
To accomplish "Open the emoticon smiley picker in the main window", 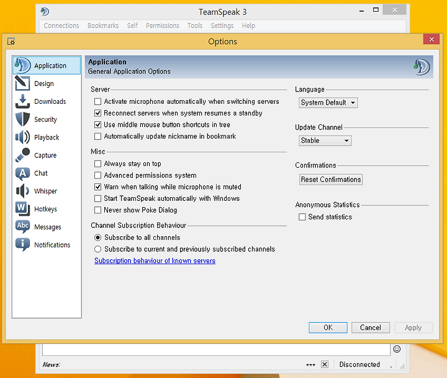I will 397,349.
